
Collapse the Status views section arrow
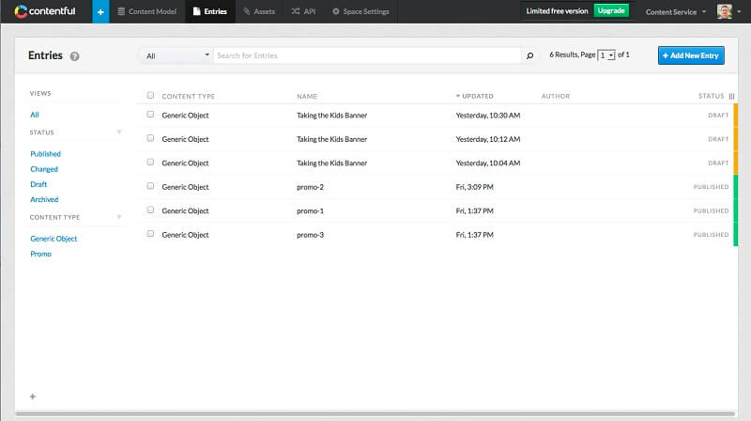click(x=119, y=132)
